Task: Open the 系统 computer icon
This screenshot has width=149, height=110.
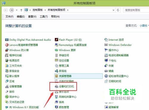Action: click(x=56, y=102)
